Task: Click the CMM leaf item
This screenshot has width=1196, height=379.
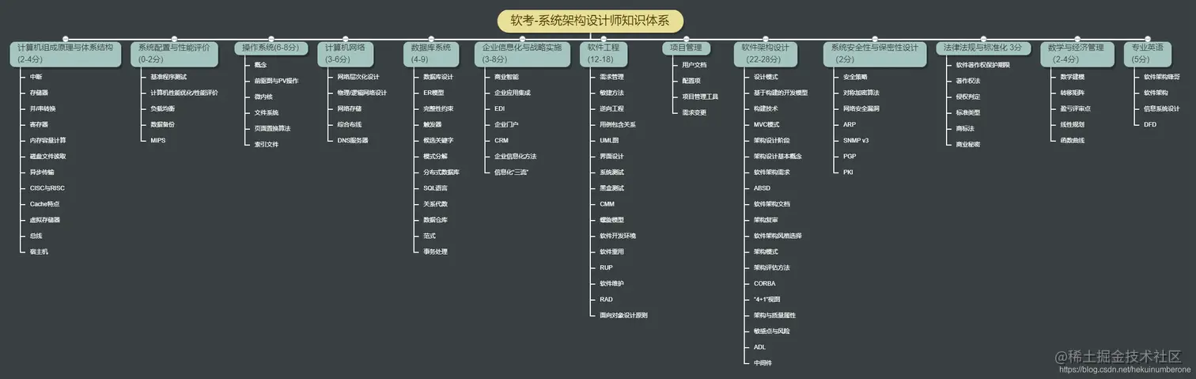Action: pos(607,203)
